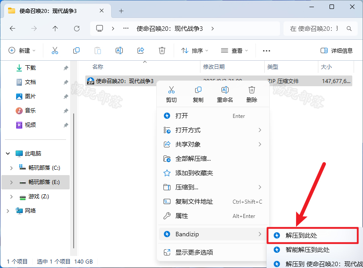Choose 显示更多选项
This screenshot has height=268, width=363.
pyautogui.click(x=213, y=252)
